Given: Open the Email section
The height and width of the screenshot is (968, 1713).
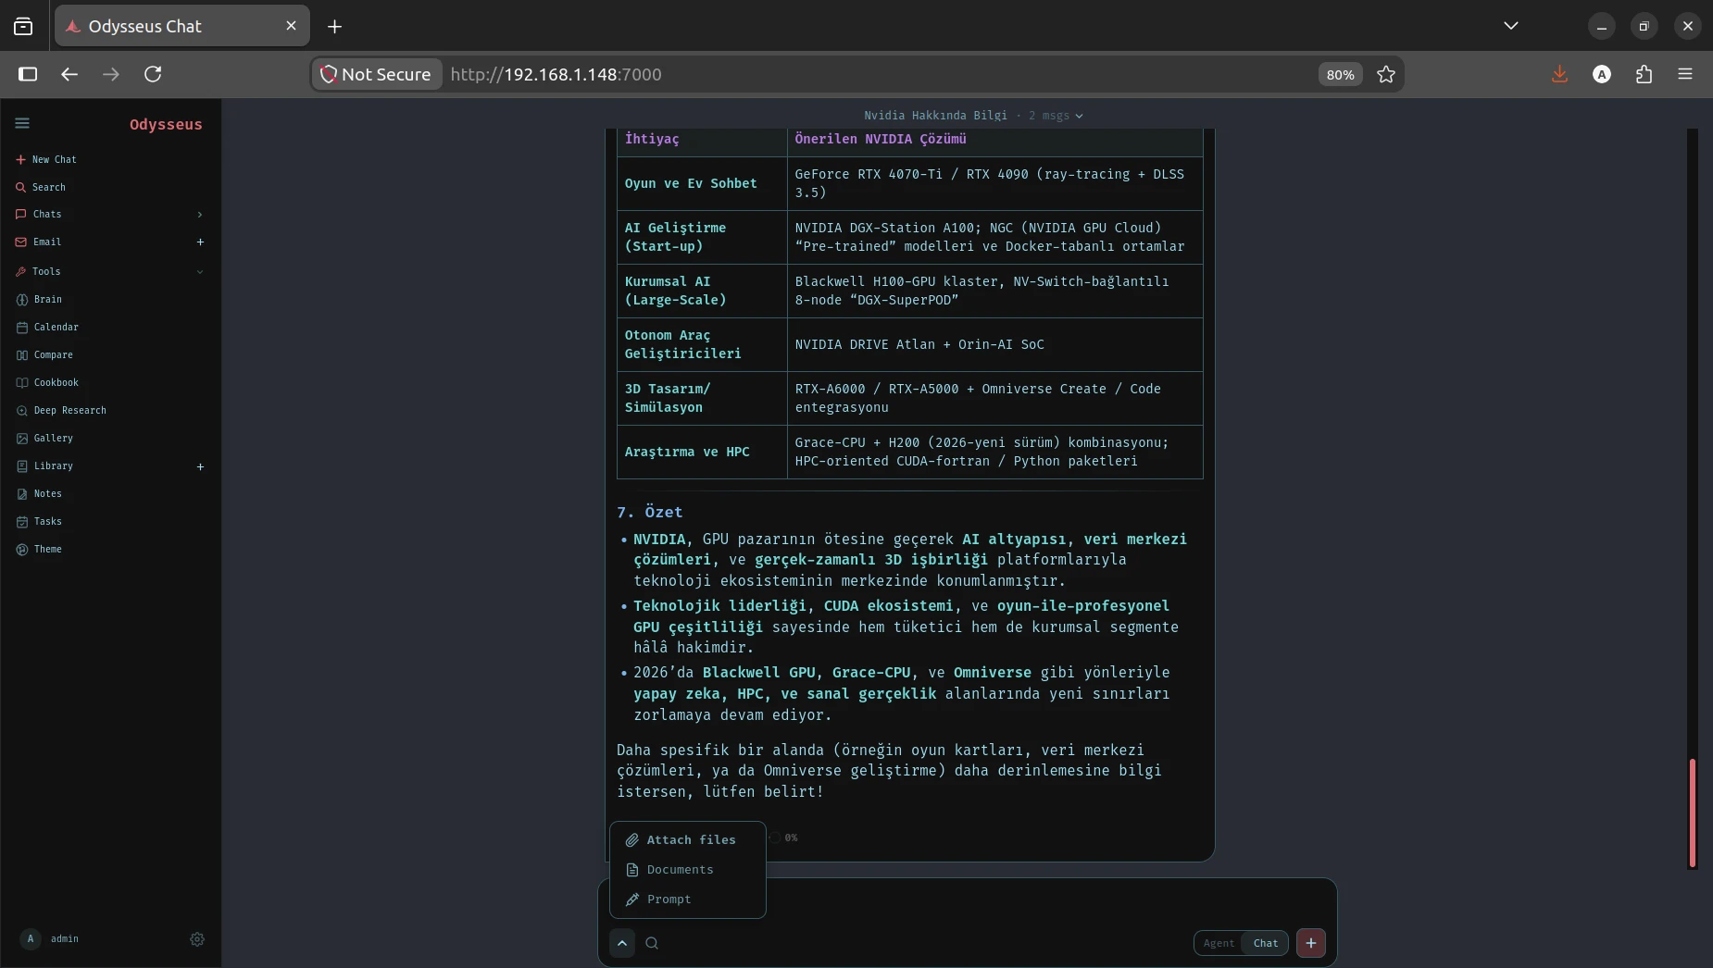Looking at the screenshot, I should (47, 242).
